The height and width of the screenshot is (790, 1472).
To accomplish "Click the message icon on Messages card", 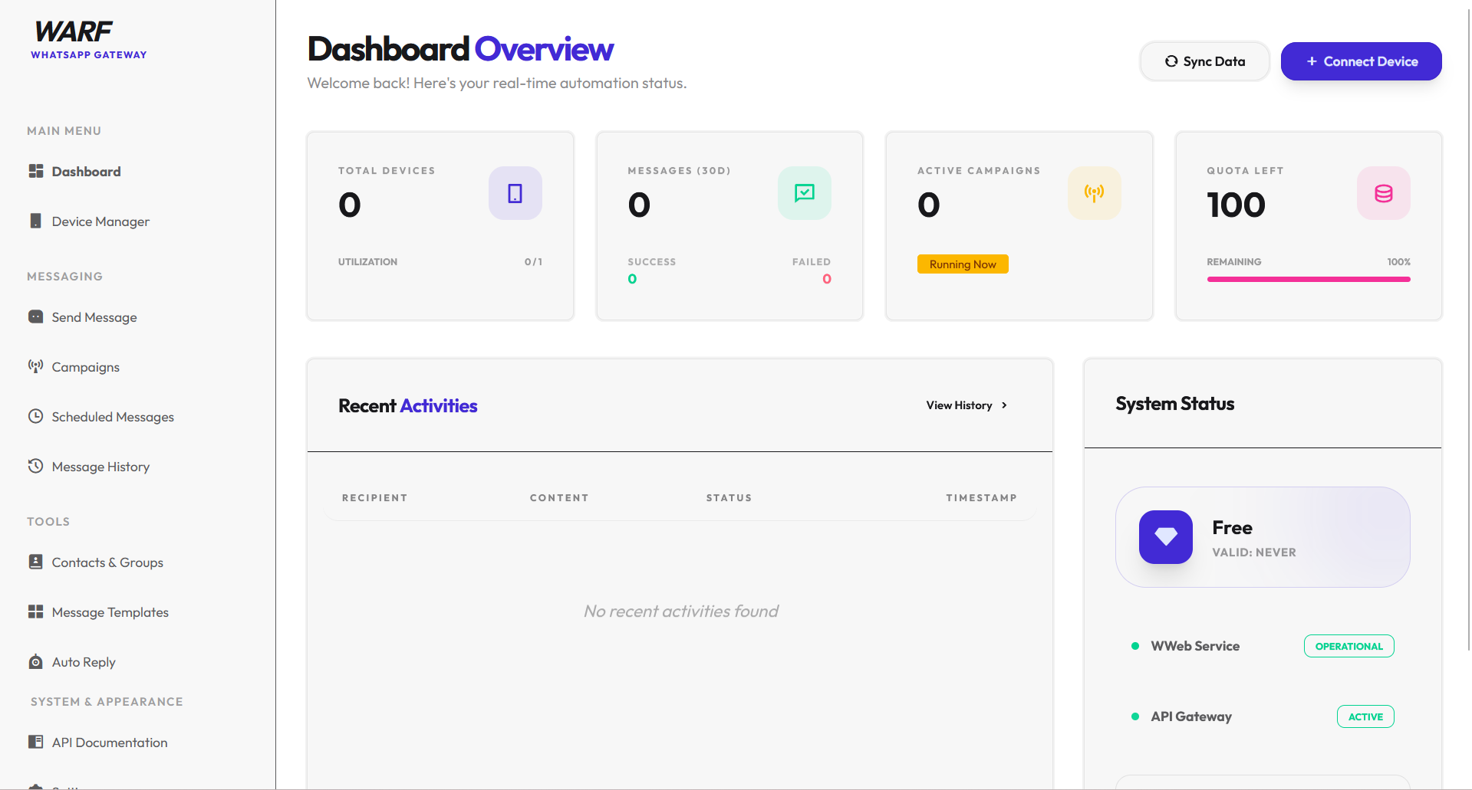I will pyautogui.click(x=804, y=193).
